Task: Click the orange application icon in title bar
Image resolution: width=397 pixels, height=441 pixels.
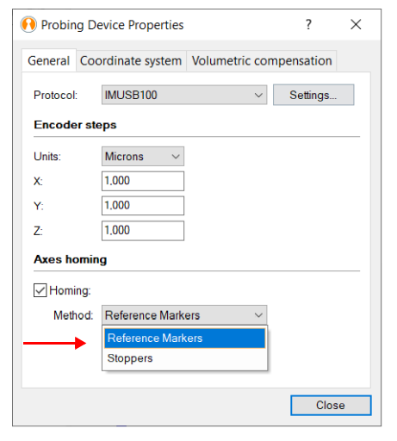Action: (x=28, y=25)
